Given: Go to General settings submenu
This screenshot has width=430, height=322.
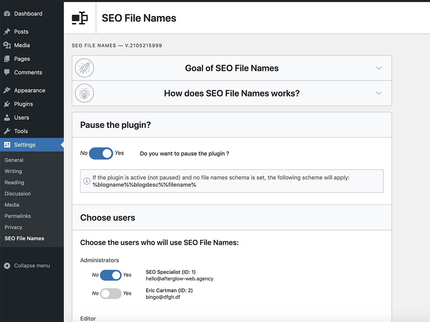Looking at the screenshot, I should 14,160.
